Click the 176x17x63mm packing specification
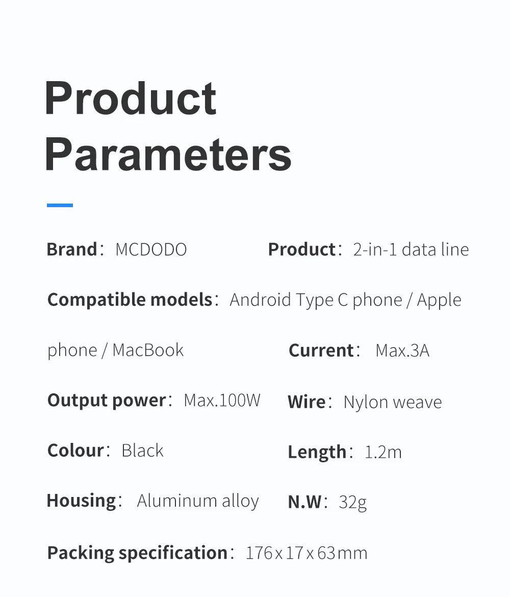510x597 pixels. click(307, 553)
